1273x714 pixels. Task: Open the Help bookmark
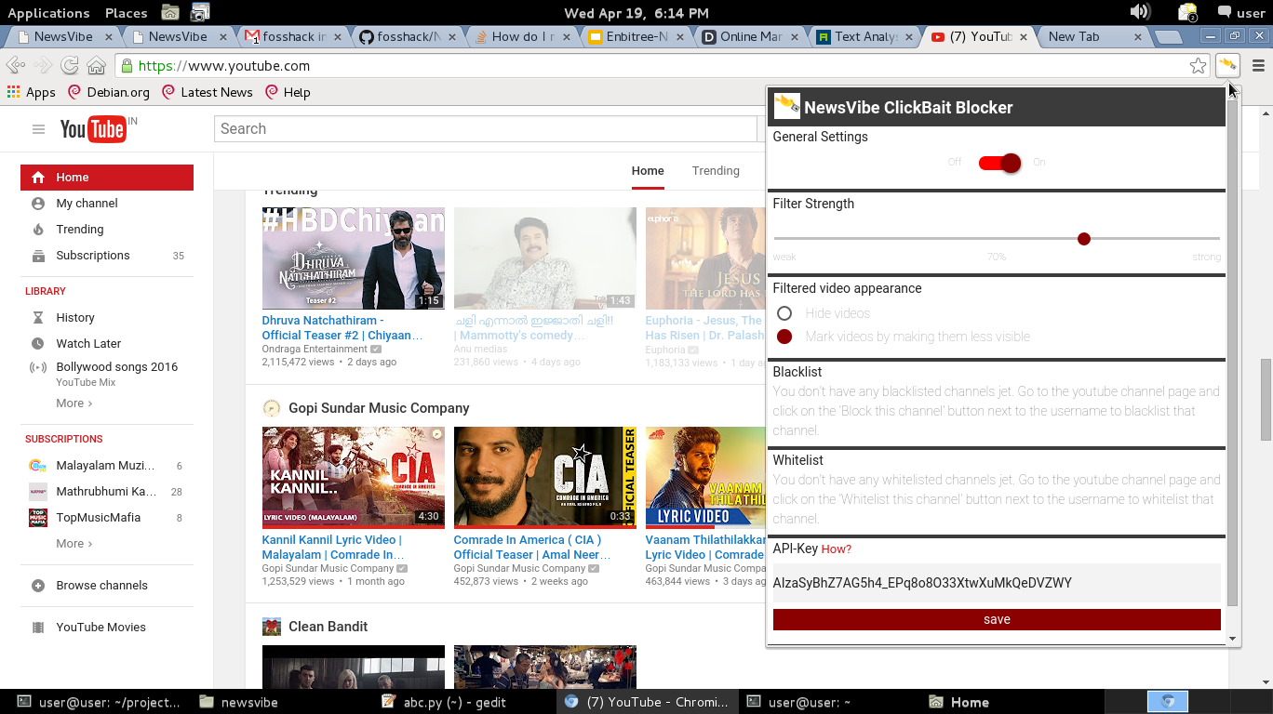[287, 92]
